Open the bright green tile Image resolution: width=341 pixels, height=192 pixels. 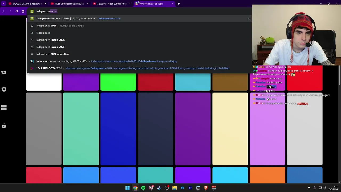pyautogui.click(x=118, y=82)
